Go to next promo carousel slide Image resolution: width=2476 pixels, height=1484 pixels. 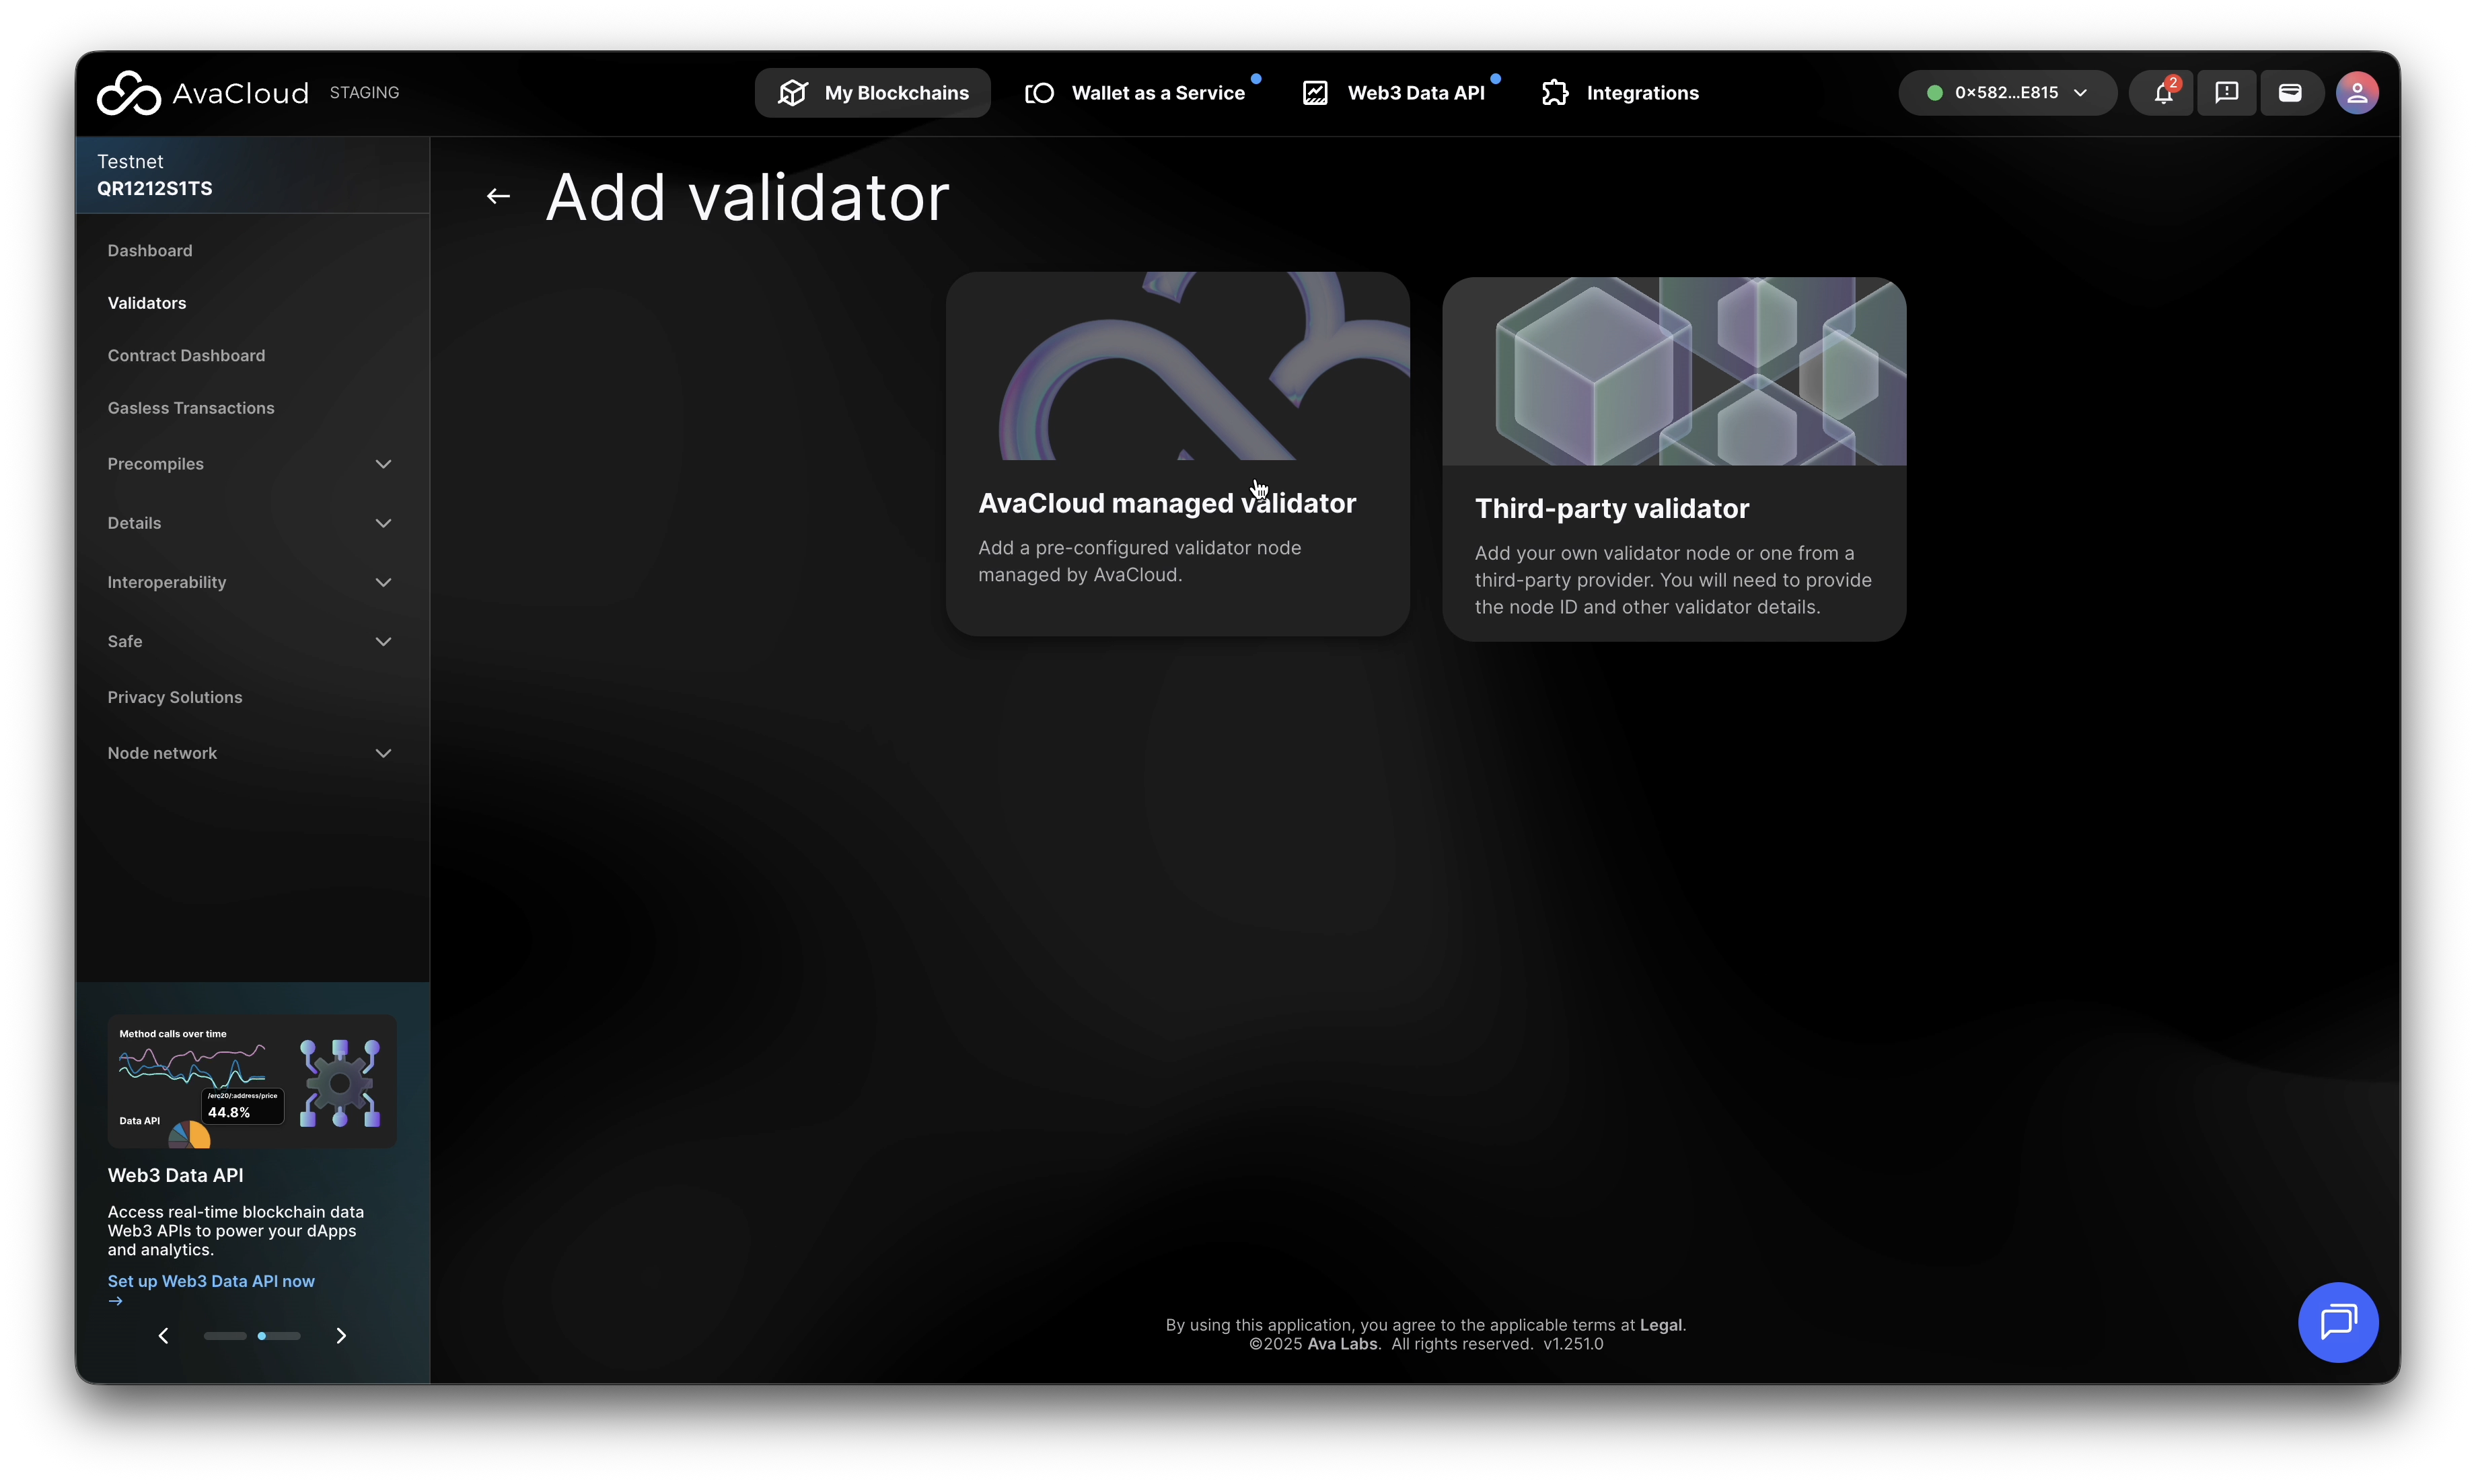[341, 1336]
